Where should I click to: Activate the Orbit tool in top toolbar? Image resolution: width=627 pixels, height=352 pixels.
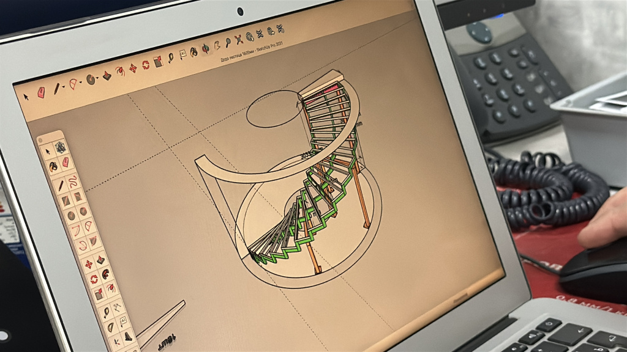click(206, 48)
